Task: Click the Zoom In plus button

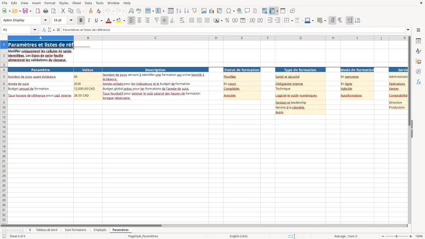Action: 411,236
